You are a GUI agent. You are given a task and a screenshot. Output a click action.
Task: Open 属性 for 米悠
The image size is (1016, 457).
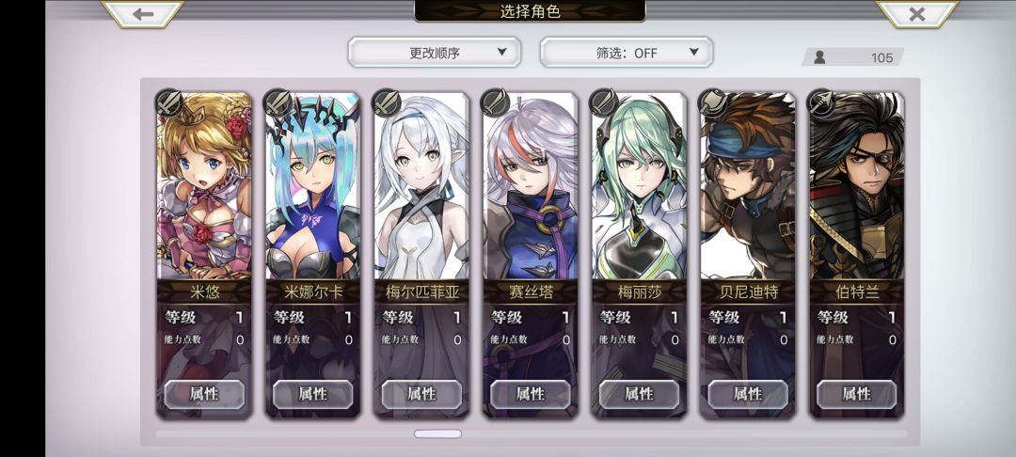coord(204,394)
